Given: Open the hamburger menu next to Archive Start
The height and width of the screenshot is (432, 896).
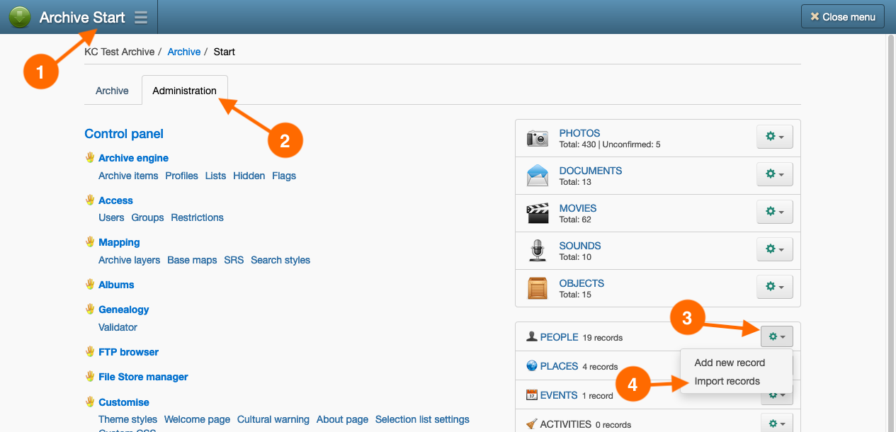Looking at the screenshot, I should [141, 18].
